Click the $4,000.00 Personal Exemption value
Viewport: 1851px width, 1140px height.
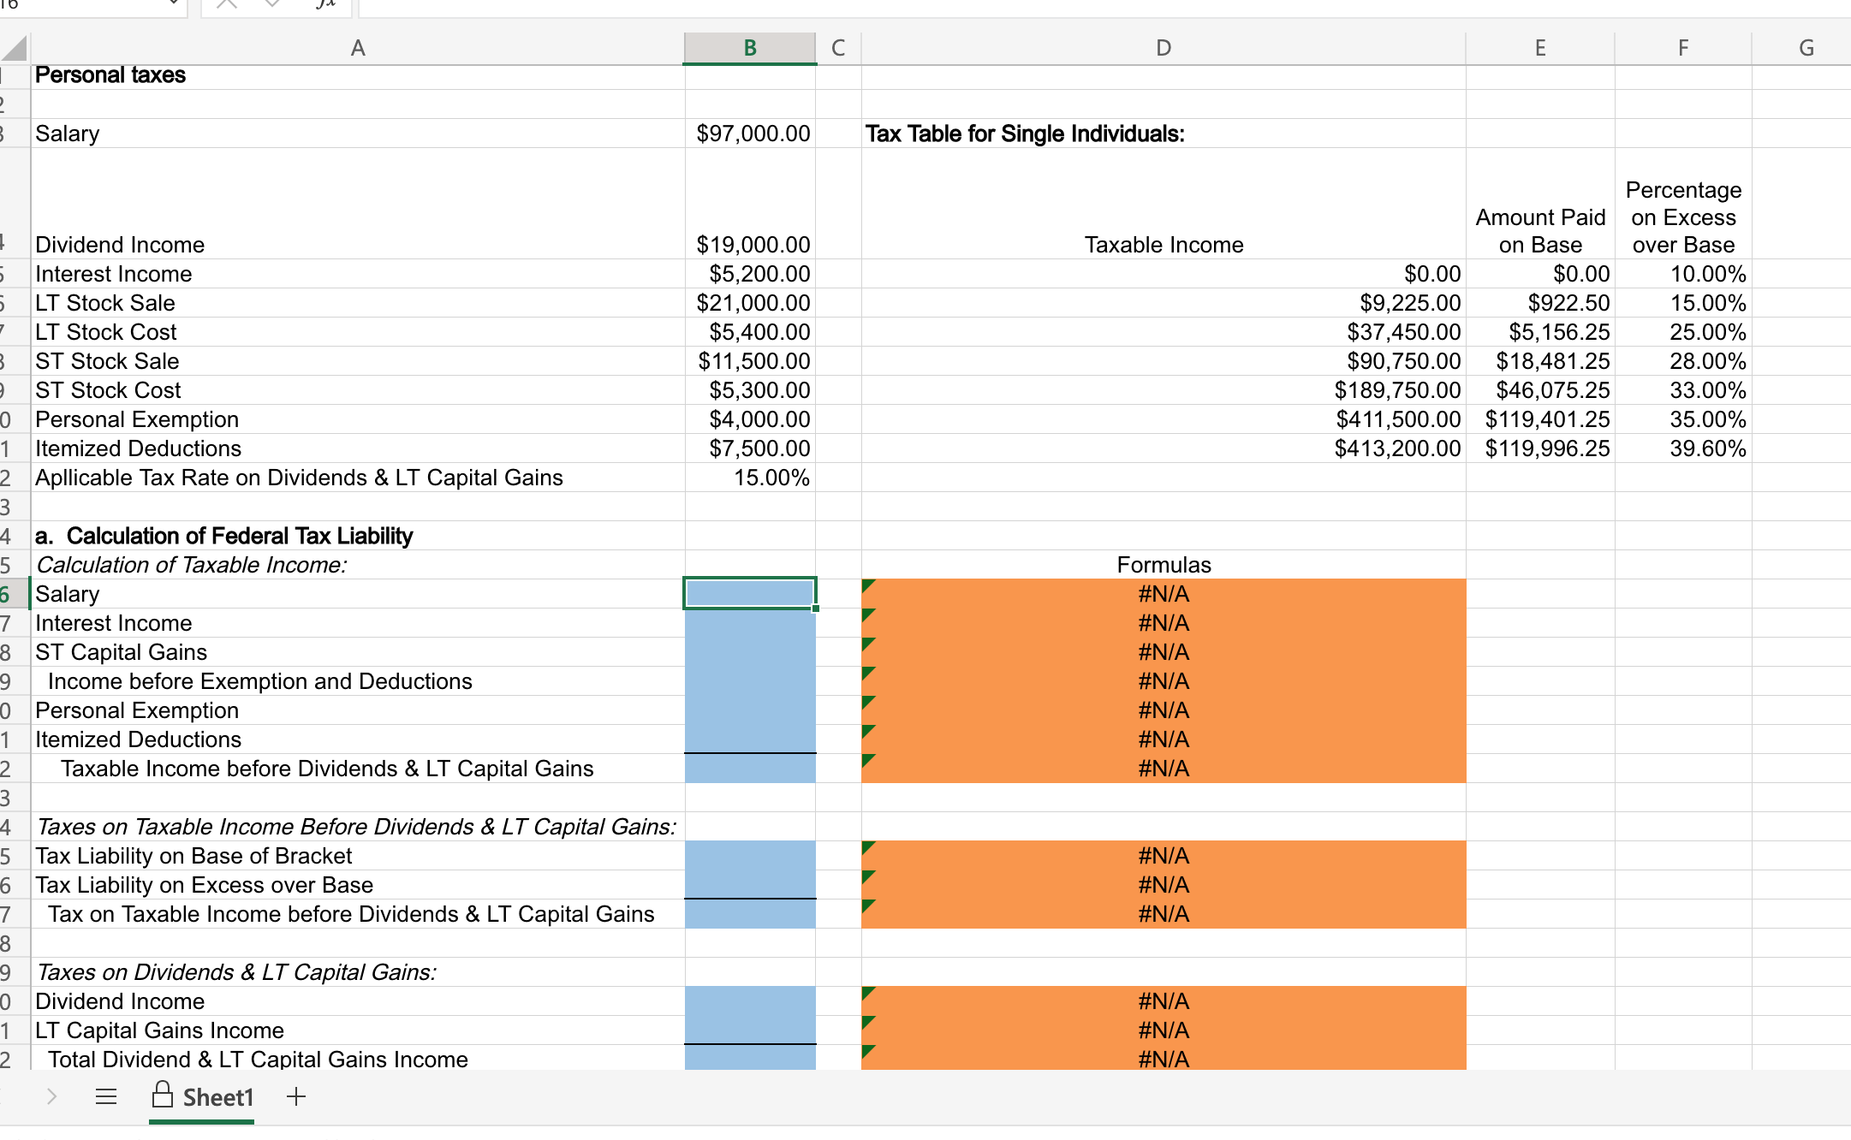pos(750,419)
